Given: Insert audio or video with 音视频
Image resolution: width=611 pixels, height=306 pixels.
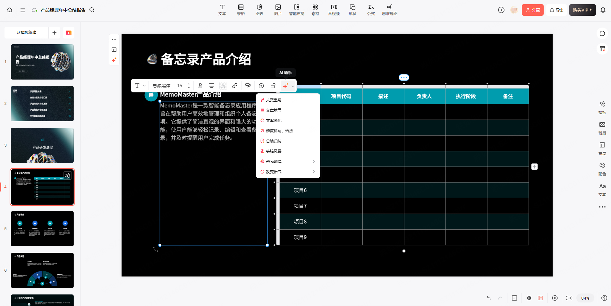Looking at the screenshot, I should (x=334, y=10).
